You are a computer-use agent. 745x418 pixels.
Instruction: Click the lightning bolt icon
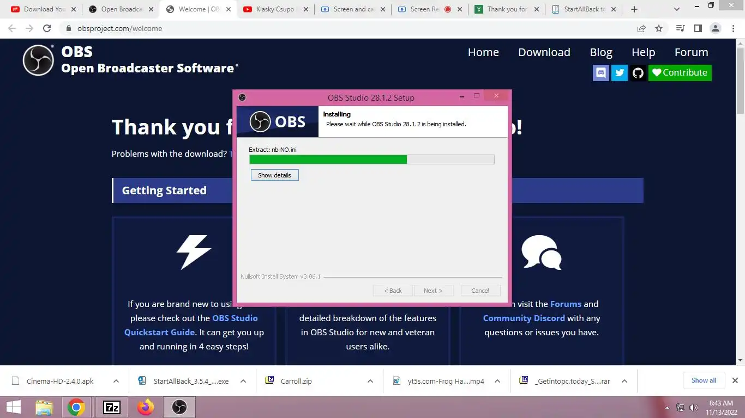click(x=194, y=252)
